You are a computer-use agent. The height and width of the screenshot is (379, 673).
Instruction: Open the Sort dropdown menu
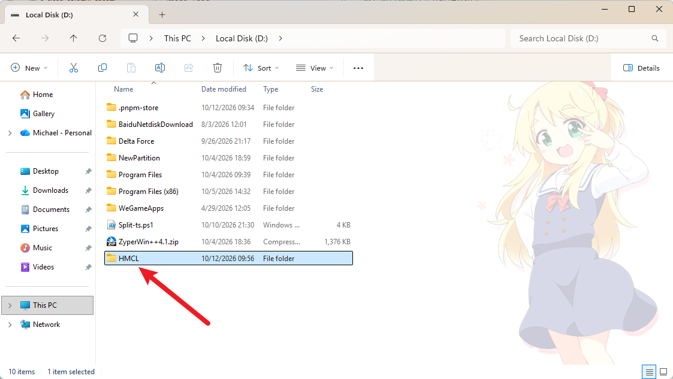[x=261, y=68]
